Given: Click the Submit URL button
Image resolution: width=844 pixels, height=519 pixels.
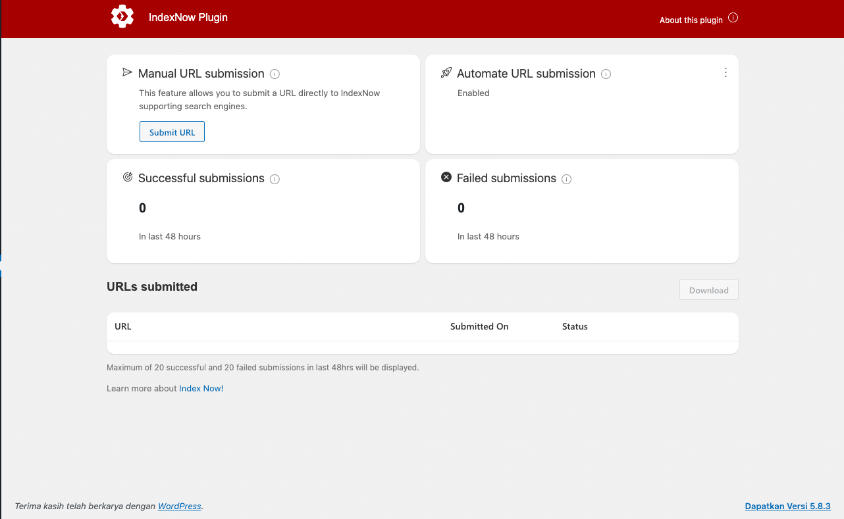Looking at the screenshot, I should pyautogui.click(x=172, y=132).
